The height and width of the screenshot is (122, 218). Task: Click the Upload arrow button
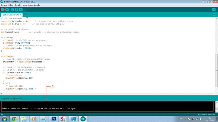[7, 10]
